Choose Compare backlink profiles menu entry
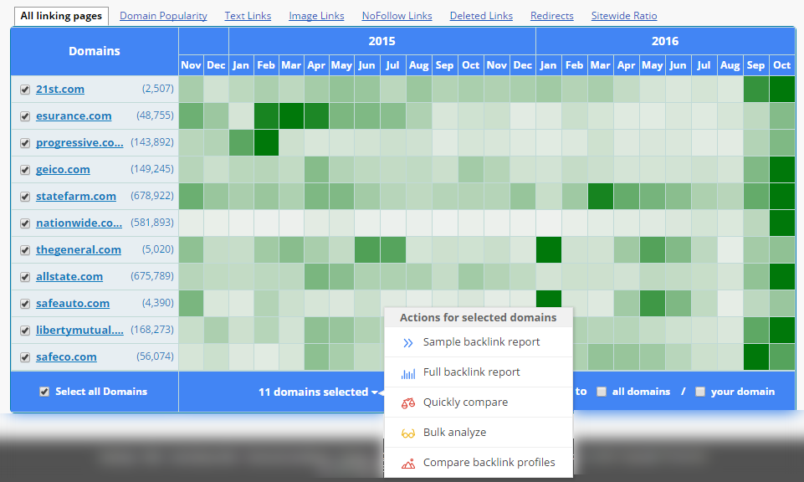Image resolution: width=804 pixels, height=482 pixels. tap(479, 463)
